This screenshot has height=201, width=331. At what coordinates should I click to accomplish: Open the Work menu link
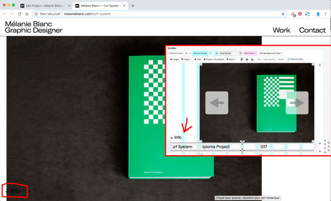(281, 30)
